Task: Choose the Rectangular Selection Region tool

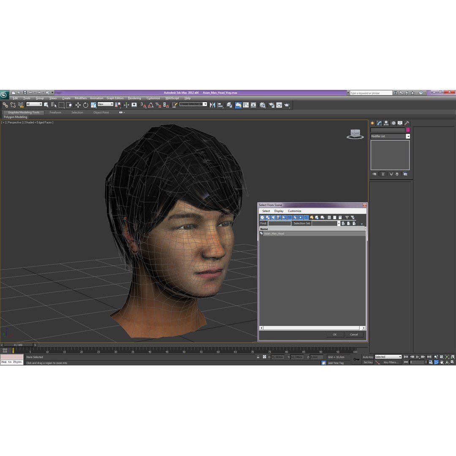Action: pyautogui.click(x=61, y=105)
